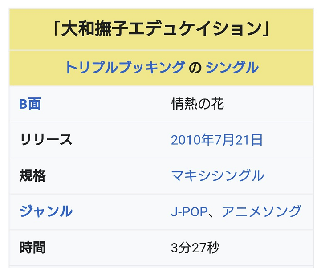The image size is (321, 268).
Task: Click the ジャンル label link
Action: (x=46, y=211)
